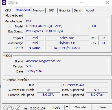Click the Manufacturer field showing MSI
Viewport: 112px width, 110px height.
tap(67, 21)
